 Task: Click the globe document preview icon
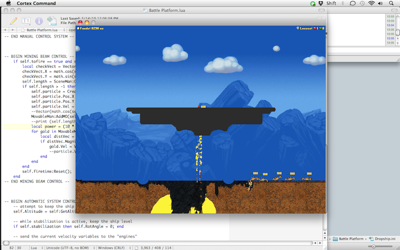click(x=52, y=20)
